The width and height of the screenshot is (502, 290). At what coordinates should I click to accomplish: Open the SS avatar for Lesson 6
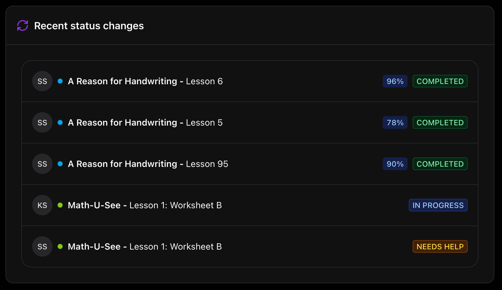[x=42, y=81]
